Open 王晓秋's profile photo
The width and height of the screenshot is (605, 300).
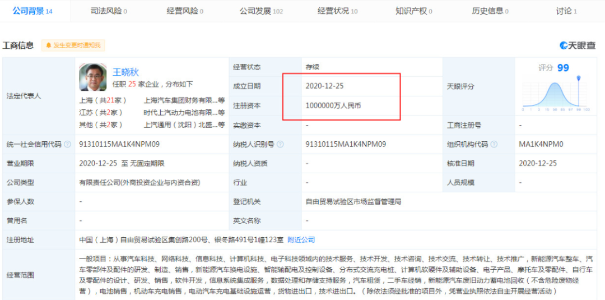click(93, 77)
